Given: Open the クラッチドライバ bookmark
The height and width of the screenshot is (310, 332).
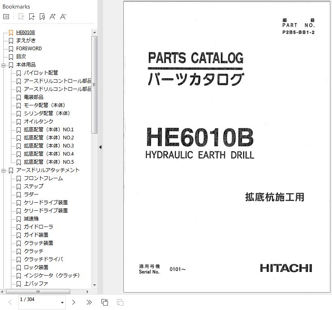Looking at the screenshot, I should click(x=43, y=259).
